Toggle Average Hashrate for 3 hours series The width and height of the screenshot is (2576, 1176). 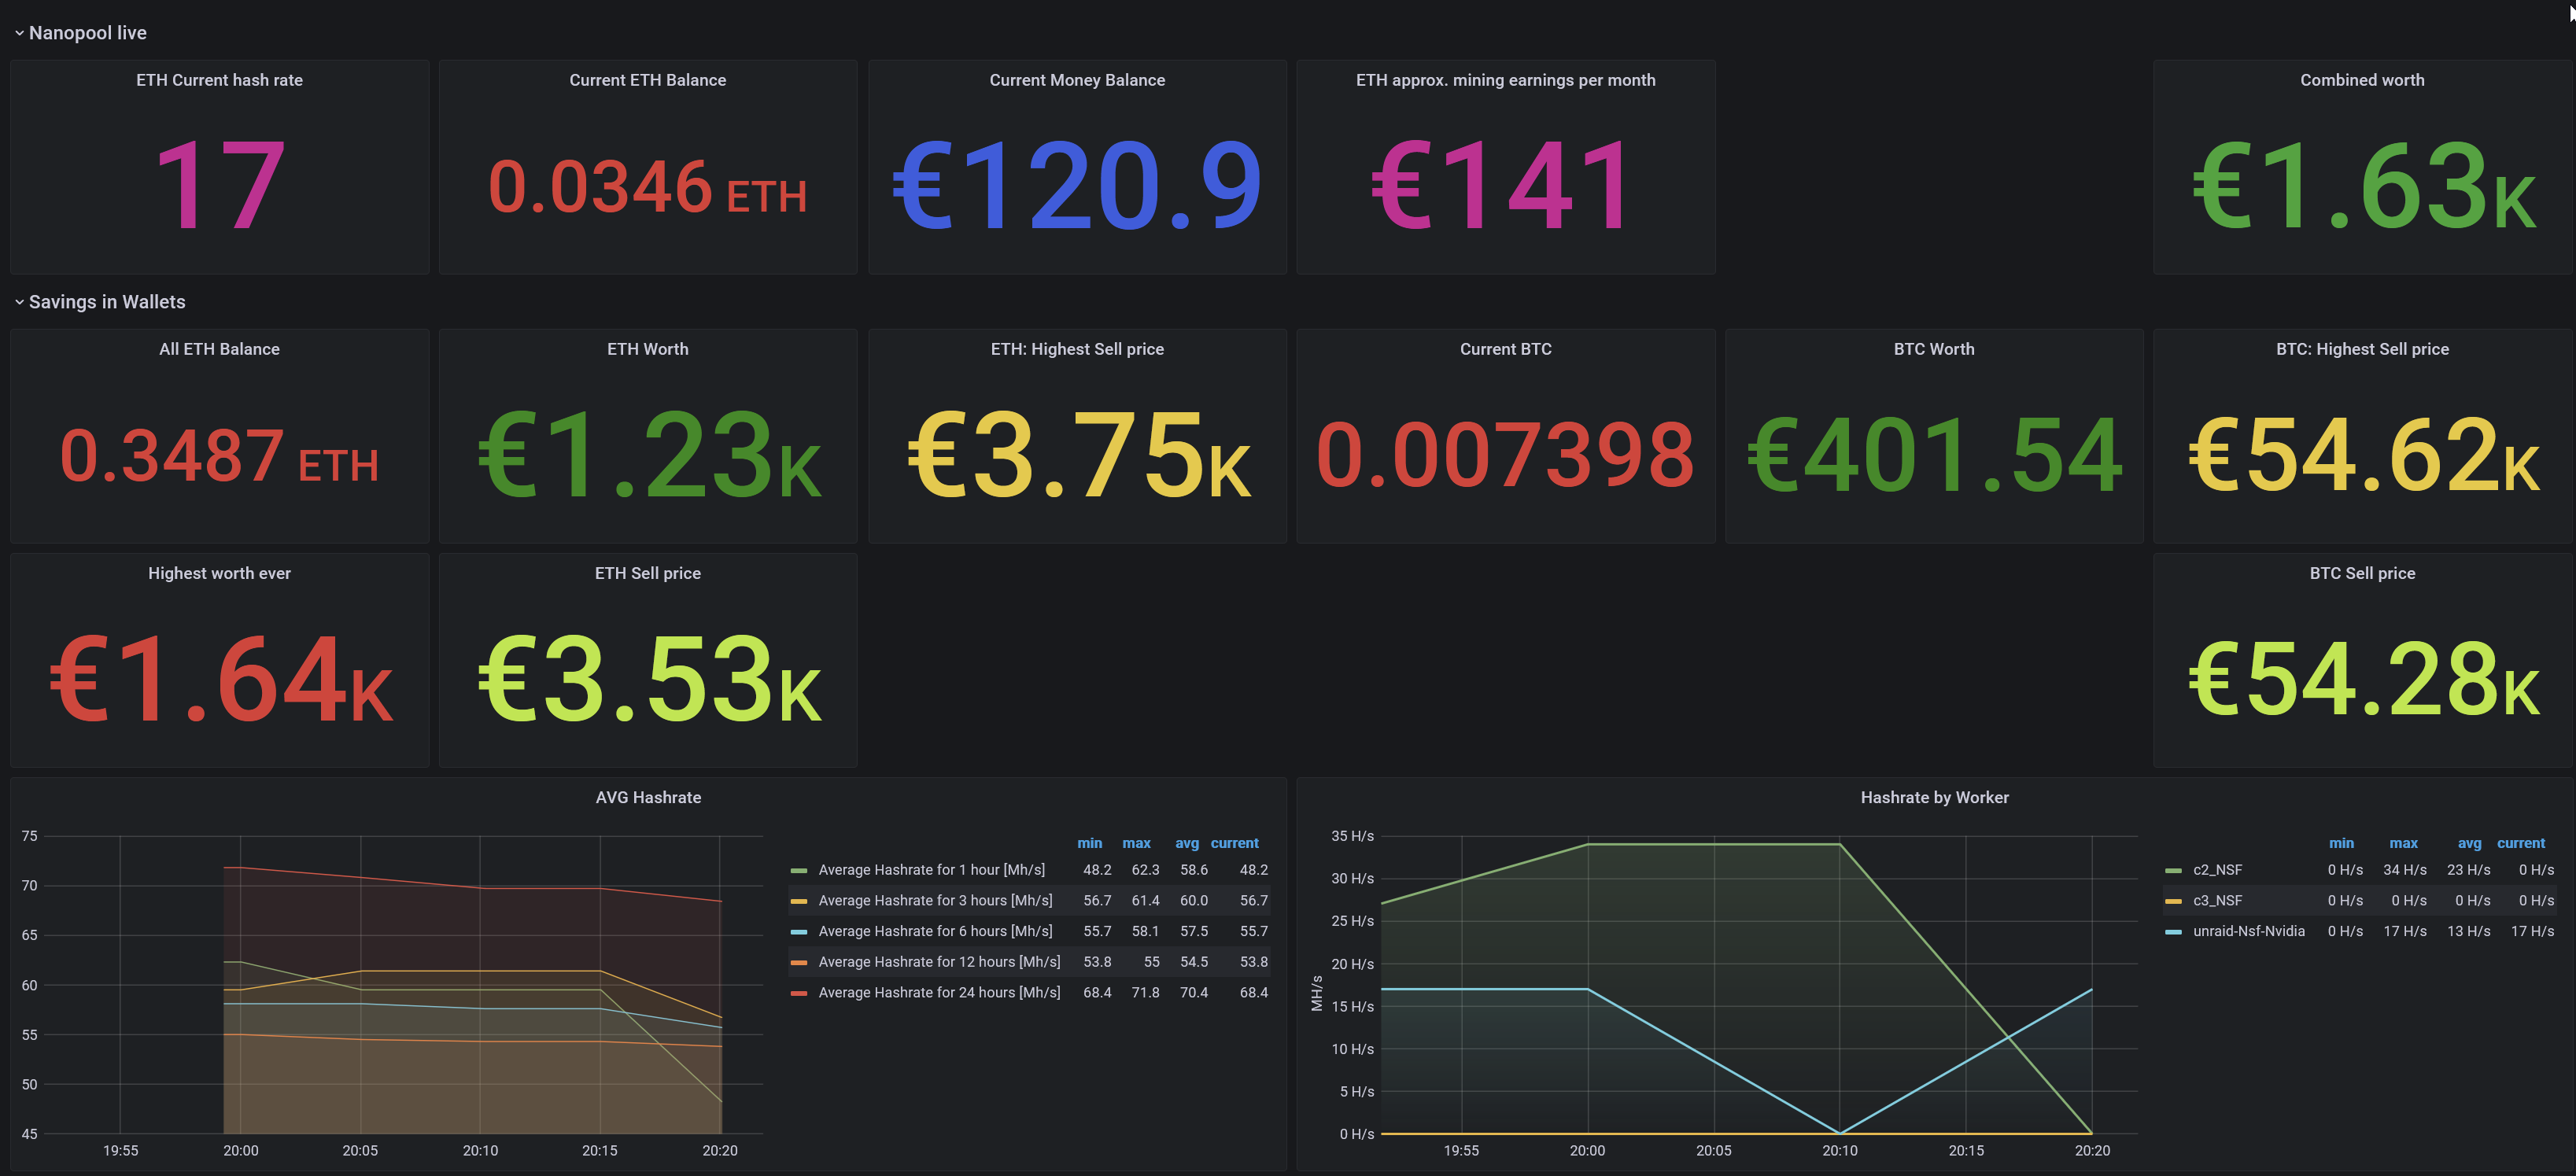pyautogui.click(x=935, y=901)
